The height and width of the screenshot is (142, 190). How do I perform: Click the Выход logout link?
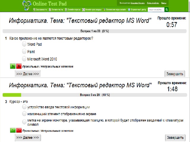tap(164, 3)
